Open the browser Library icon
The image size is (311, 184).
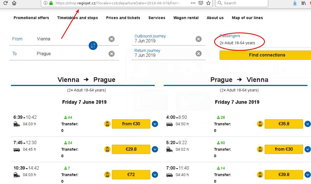304,3
